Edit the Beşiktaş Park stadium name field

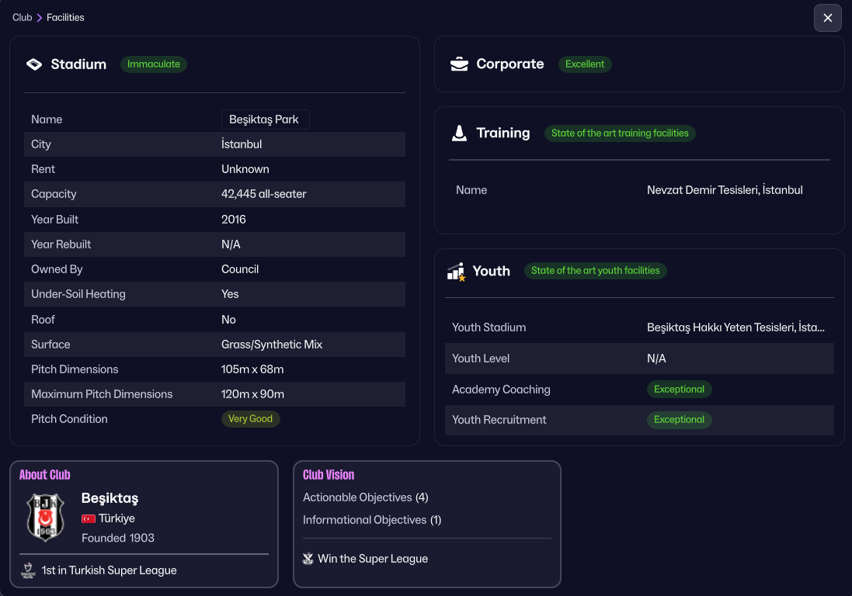265,120
